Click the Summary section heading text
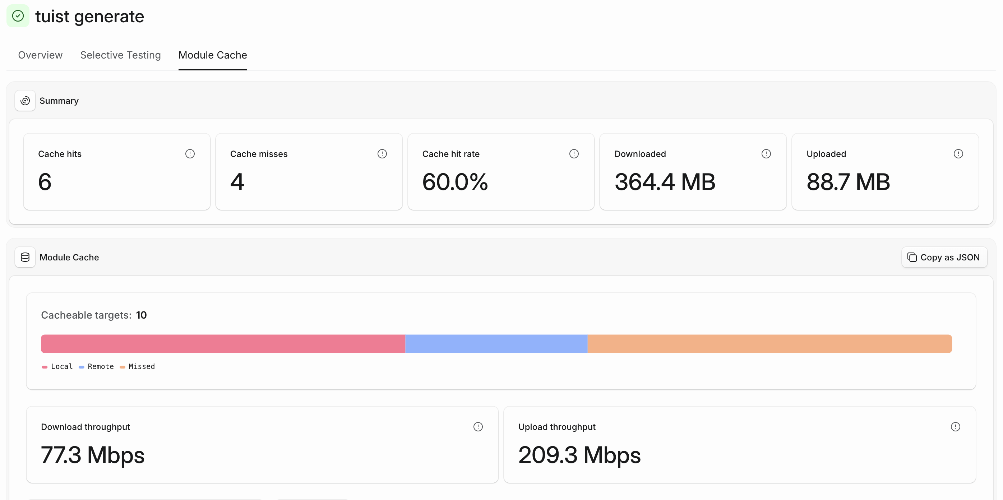1003x500 pixels. coord(59,101)
